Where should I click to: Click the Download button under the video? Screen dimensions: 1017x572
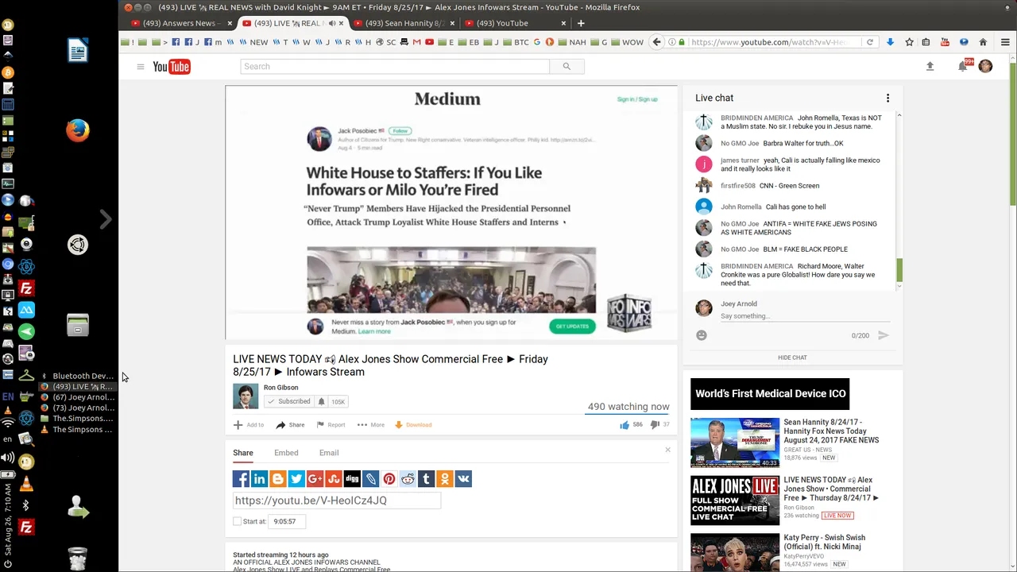click(413, 424)
